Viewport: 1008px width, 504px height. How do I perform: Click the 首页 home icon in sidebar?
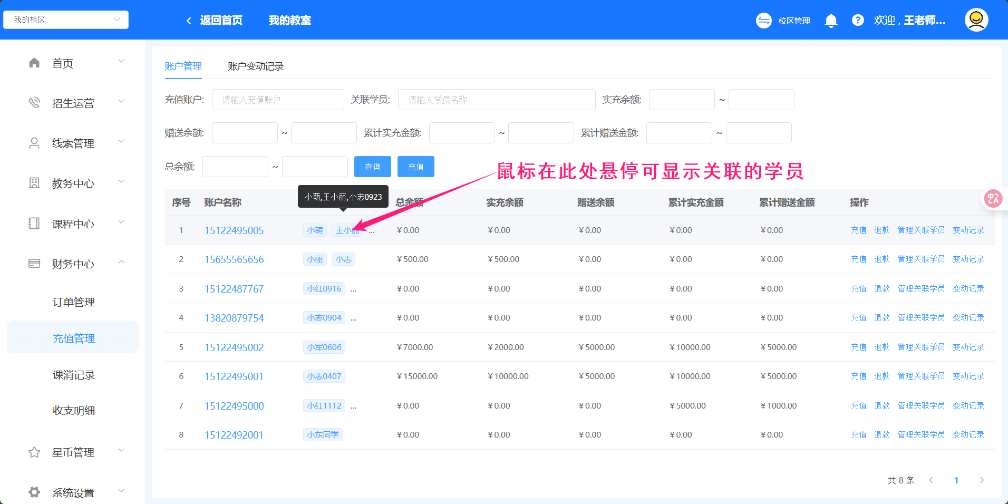[34, 63]
